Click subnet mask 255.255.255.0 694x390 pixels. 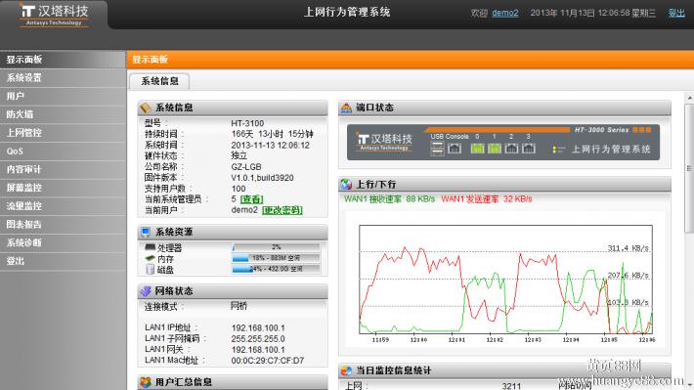click(x=258, y=339)
